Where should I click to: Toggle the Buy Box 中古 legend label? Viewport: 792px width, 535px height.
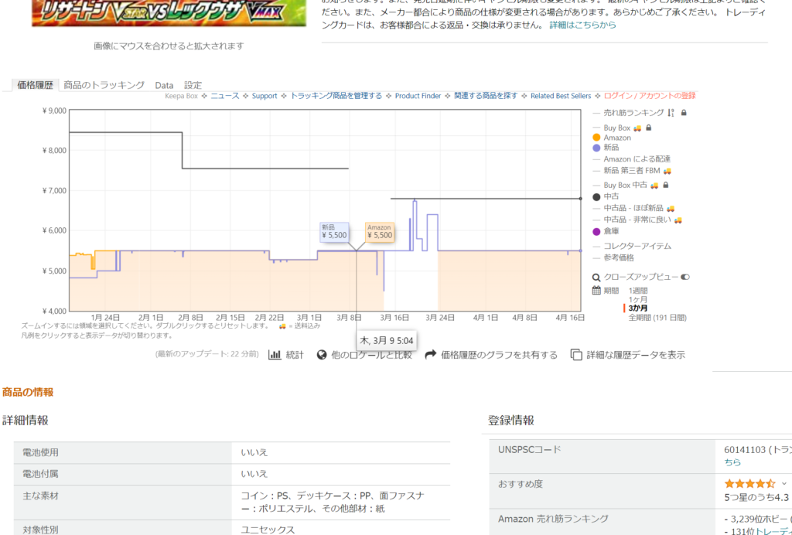pyautogui.click(x=625, y=185)
